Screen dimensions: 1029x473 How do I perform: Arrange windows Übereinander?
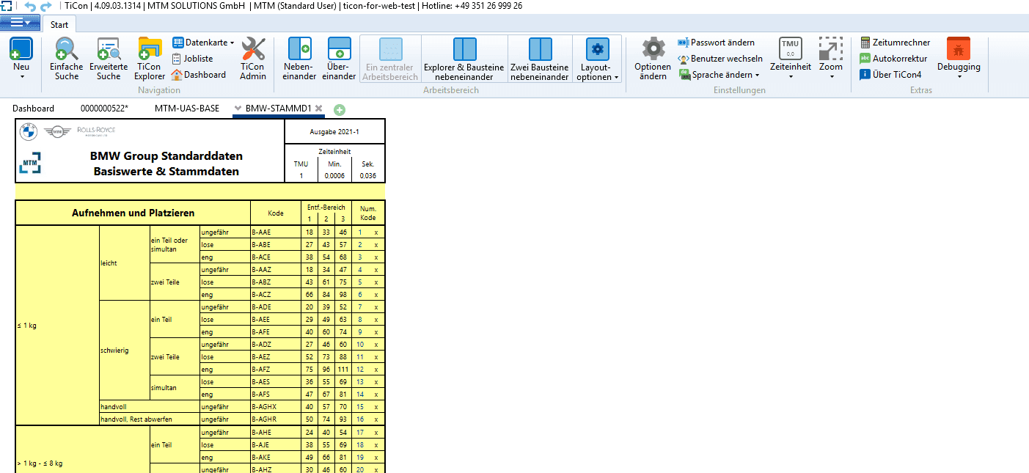340,59
